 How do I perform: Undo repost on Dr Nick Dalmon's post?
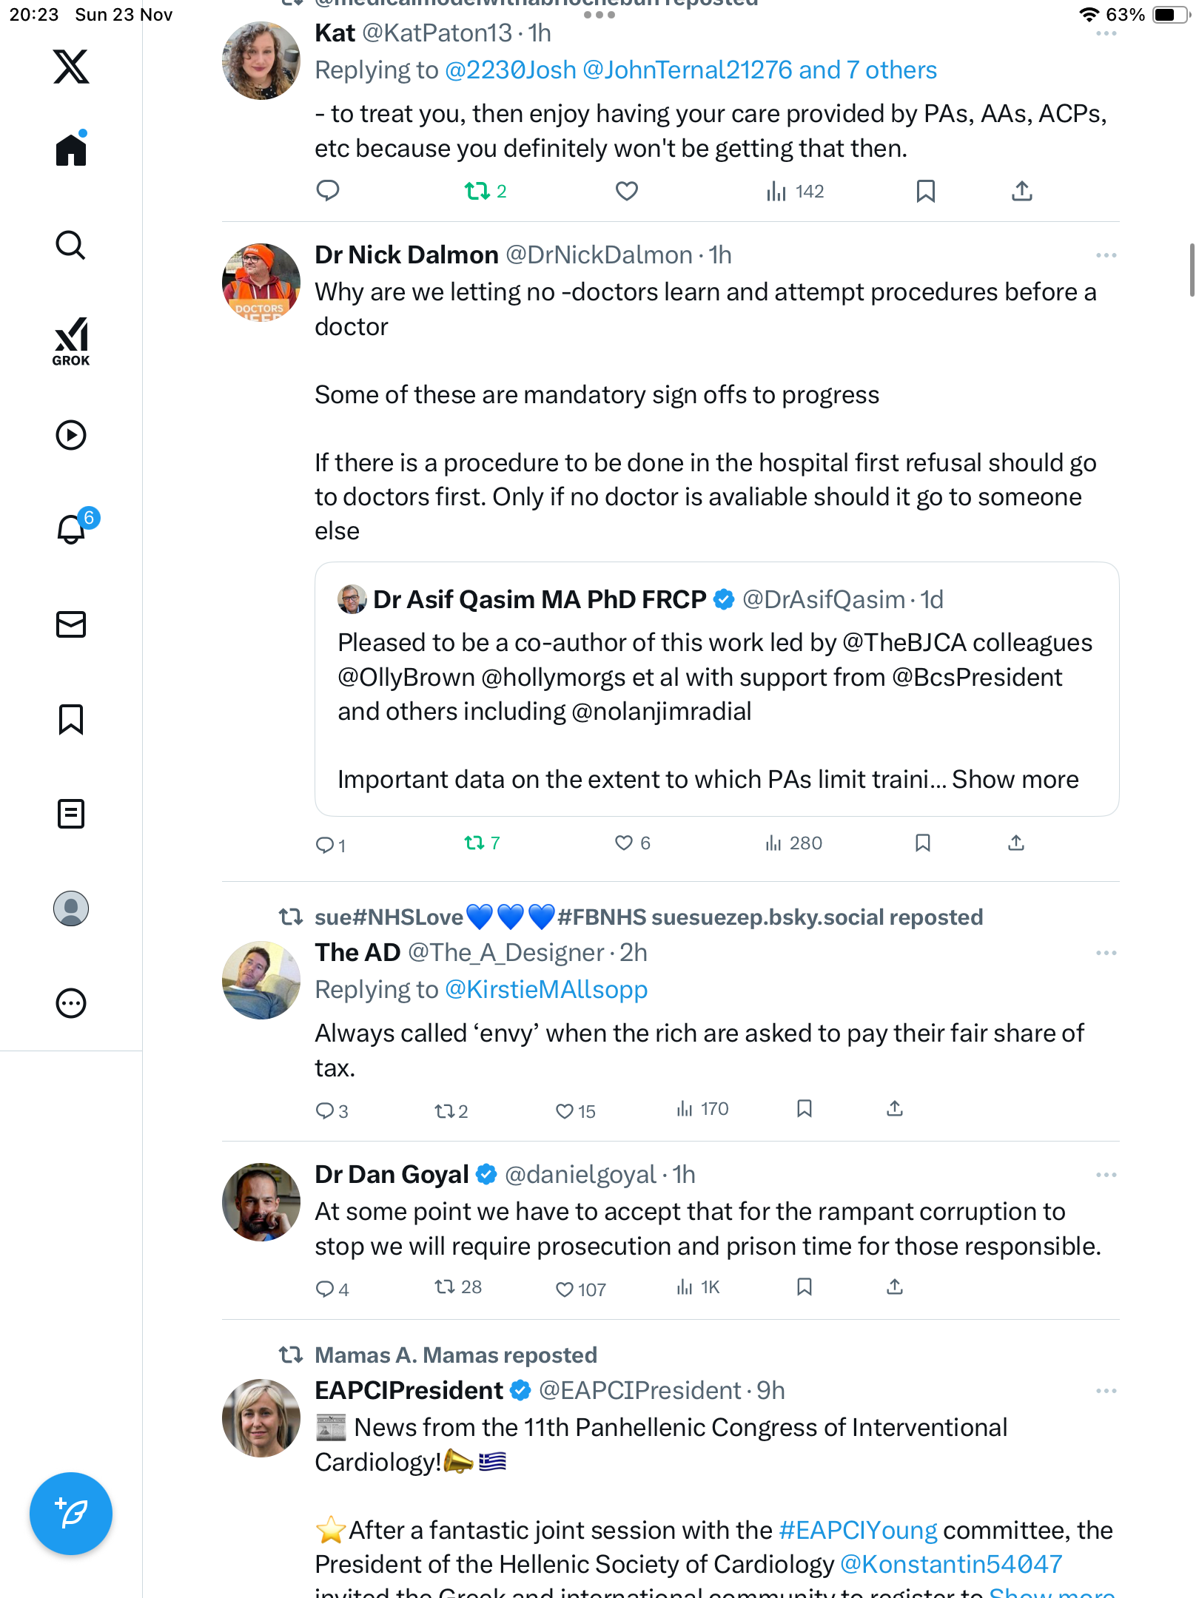pos(474,843)
